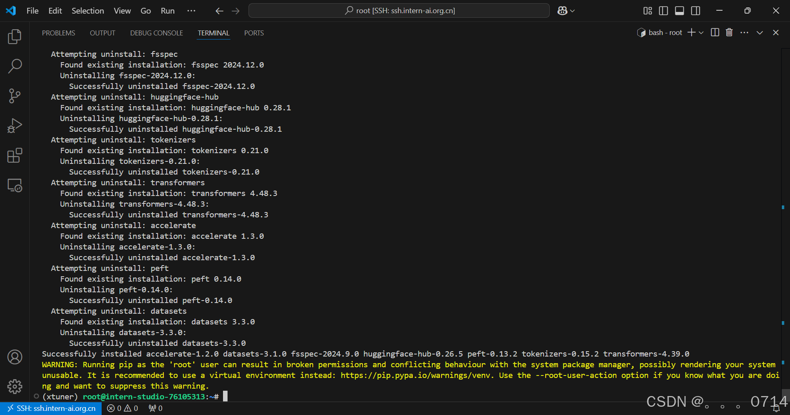Open the Go menu
Viewport: 790px width, 415px height.
tap(146, 11)
